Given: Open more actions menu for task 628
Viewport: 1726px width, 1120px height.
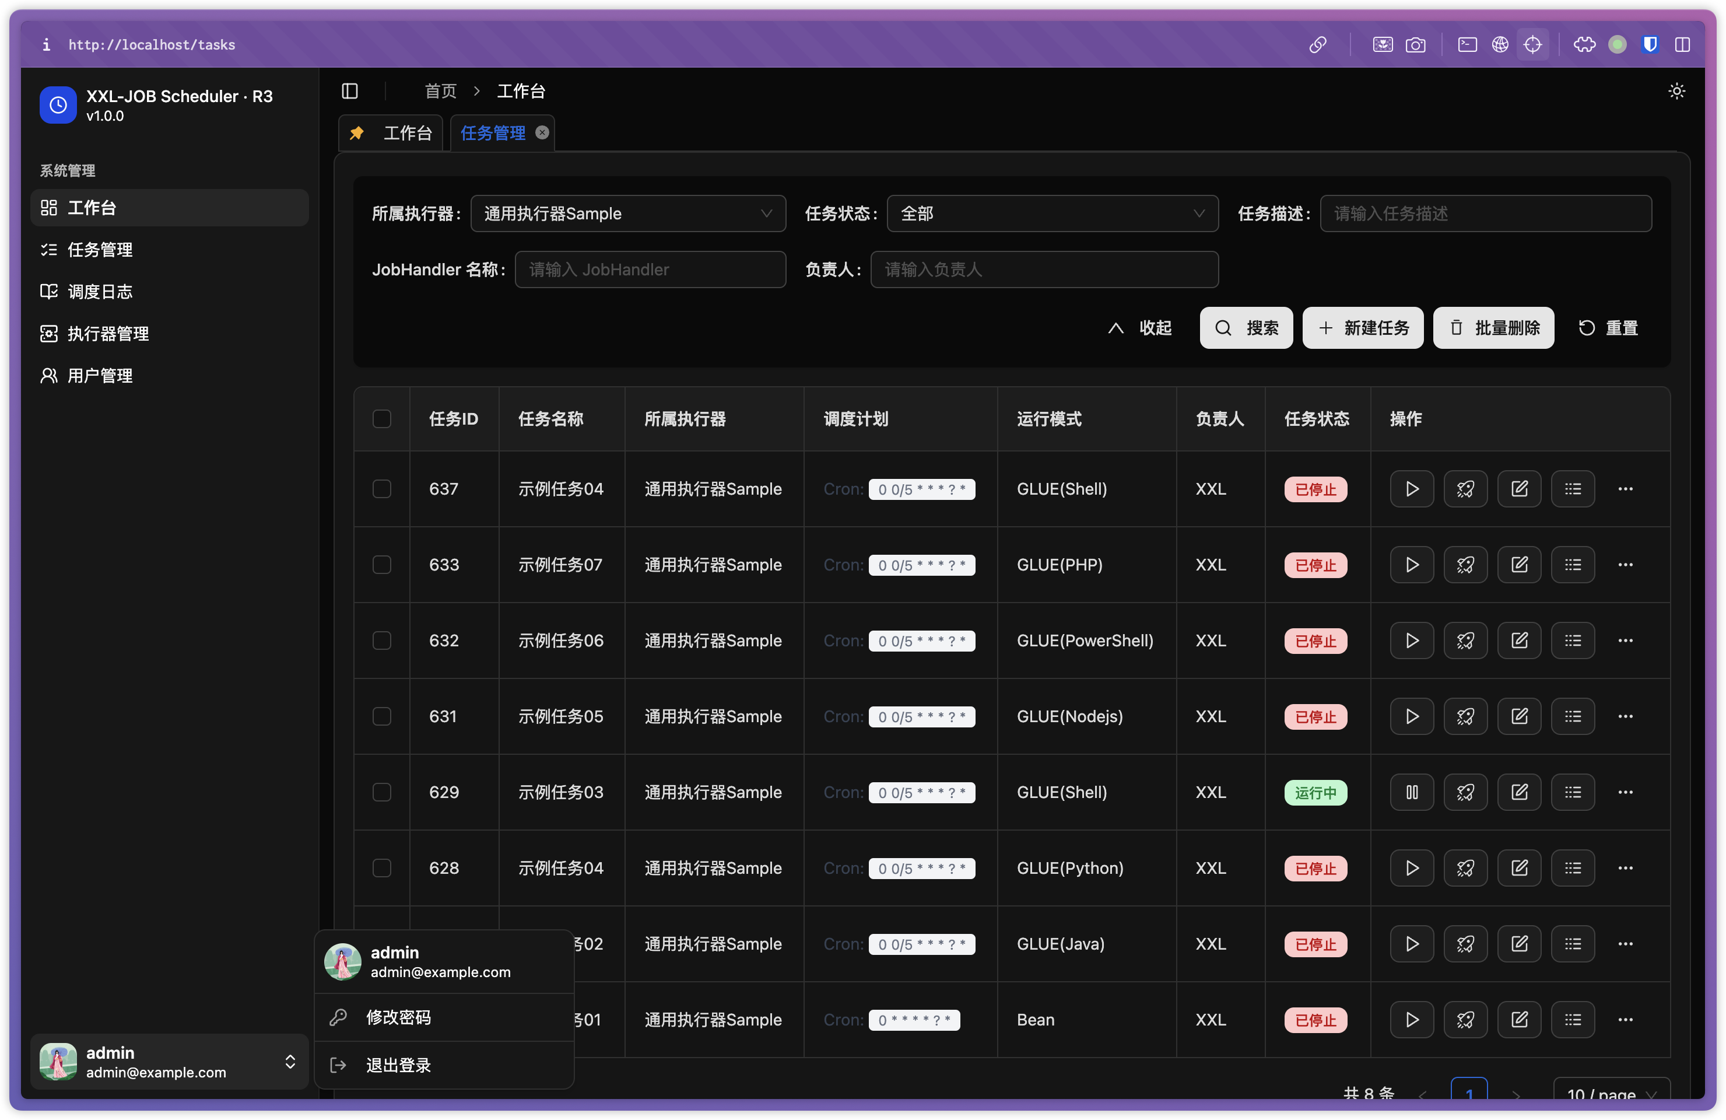Looking at the screenshot, I should [x=1626, y=867].
